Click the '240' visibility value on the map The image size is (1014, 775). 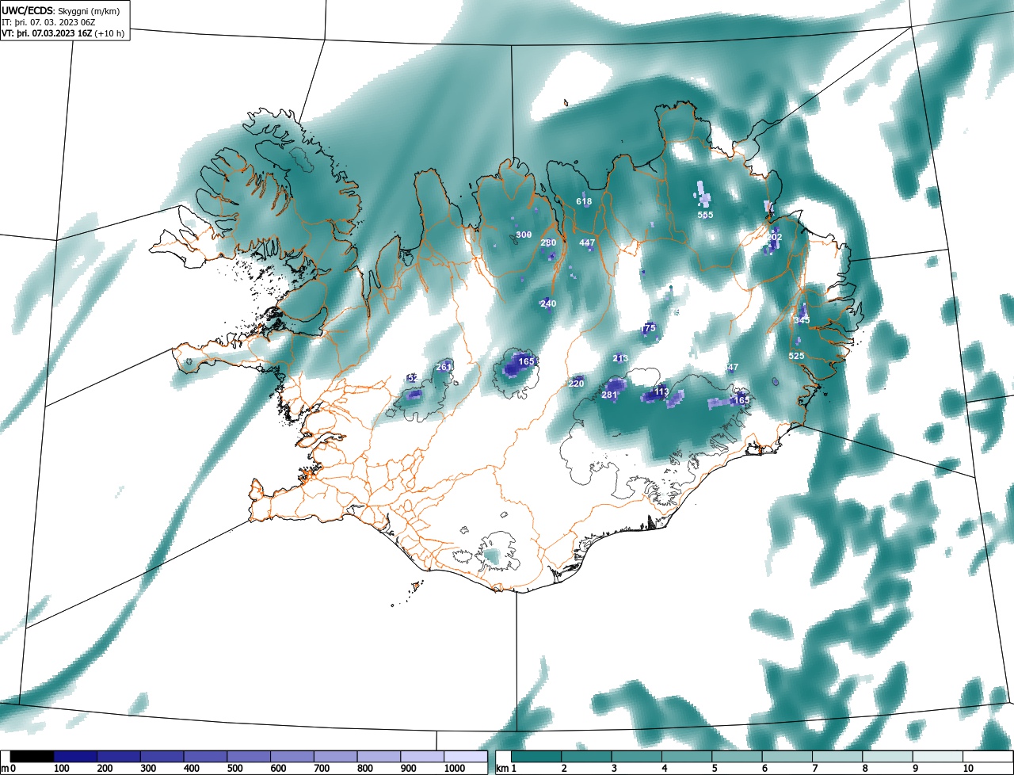(x=548, y=304)
